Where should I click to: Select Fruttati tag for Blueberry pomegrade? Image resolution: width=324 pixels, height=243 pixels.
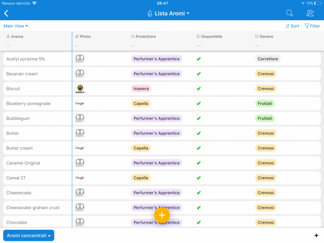tap(265, 103)
